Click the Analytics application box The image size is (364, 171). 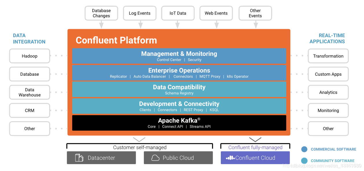[x=328, y=92]
